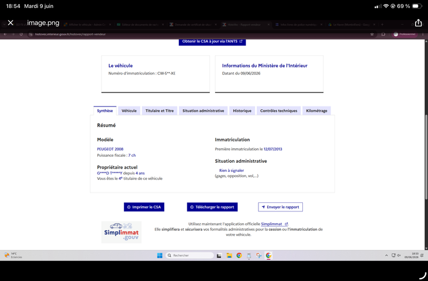Click 'Obtenir le CSA à jour via l'ANTS'
428x281 pixels.
tap(212, 42)
